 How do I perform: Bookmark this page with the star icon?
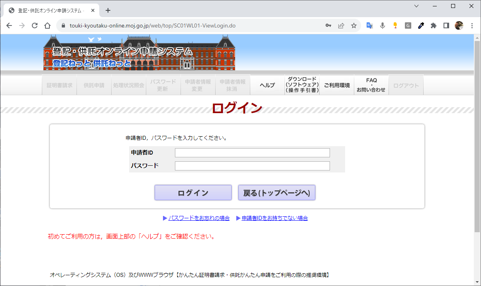click(x=353, y=25)
